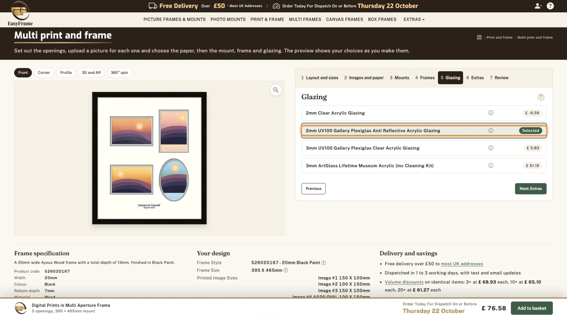Click the home breadcrumb icon

(479, 37)
